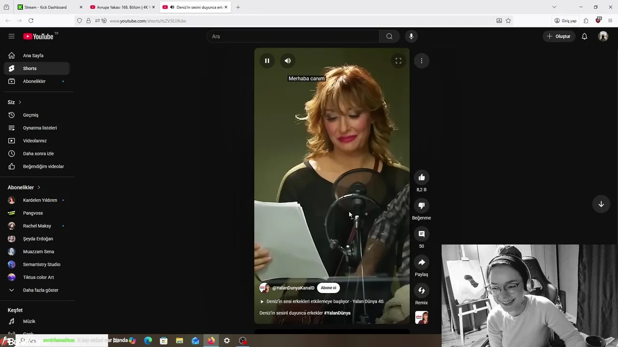Enter fullscreen for the Short
618x347 pixels.
pyautogui.click(x=398, y=61)
